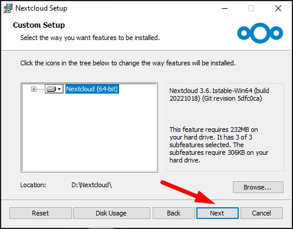The height and width of the screenshot is (229, 293).
Task: Open Browse to change install location
Action: tap(258, 187)
